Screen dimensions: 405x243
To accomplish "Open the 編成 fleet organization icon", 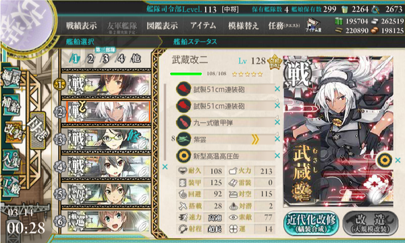I will pos(11,78).
